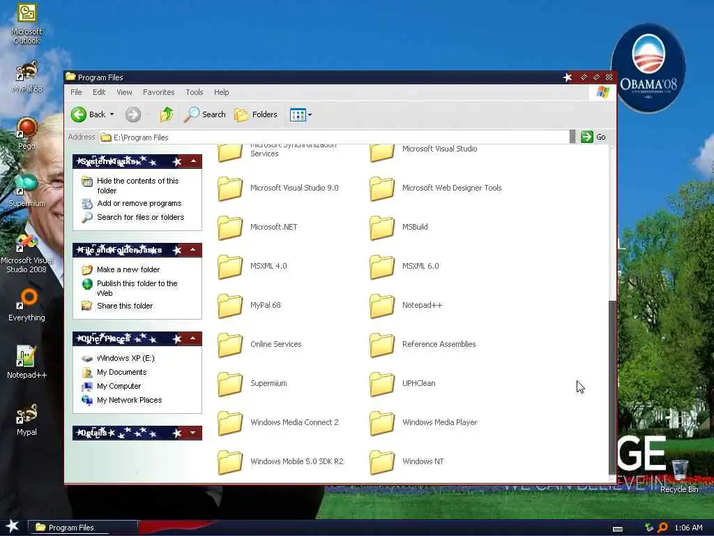Open the File menu
The width and height of the screenshot is (714, 536).
[x=76, y=92]
